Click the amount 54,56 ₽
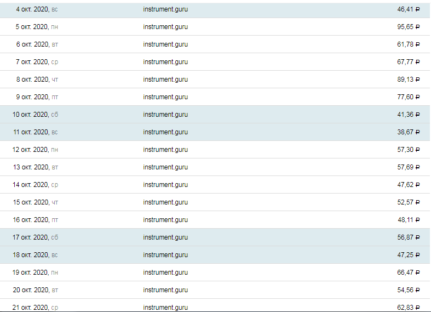 [x=409, y=290]
